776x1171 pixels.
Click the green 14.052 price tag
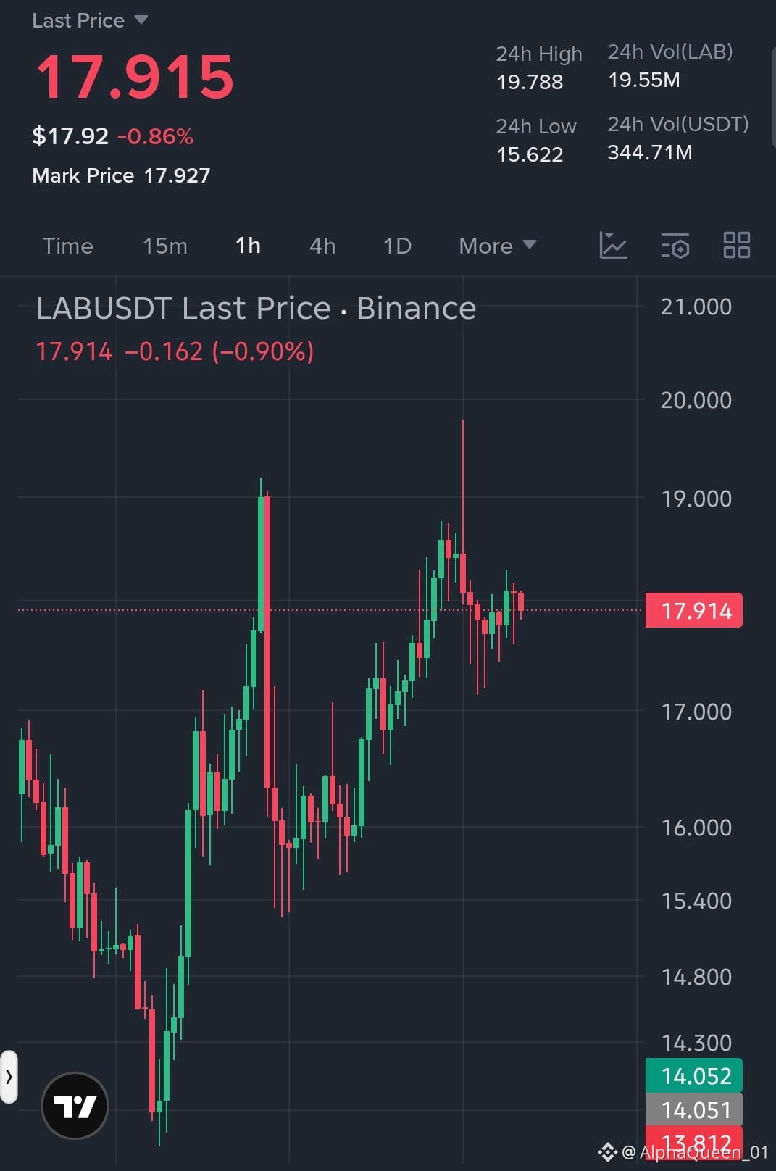coord(694,1075)
